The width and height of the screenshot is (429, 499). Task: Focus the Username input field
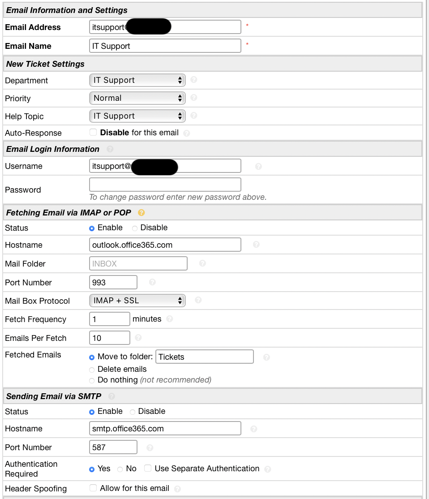coord(165,166)
